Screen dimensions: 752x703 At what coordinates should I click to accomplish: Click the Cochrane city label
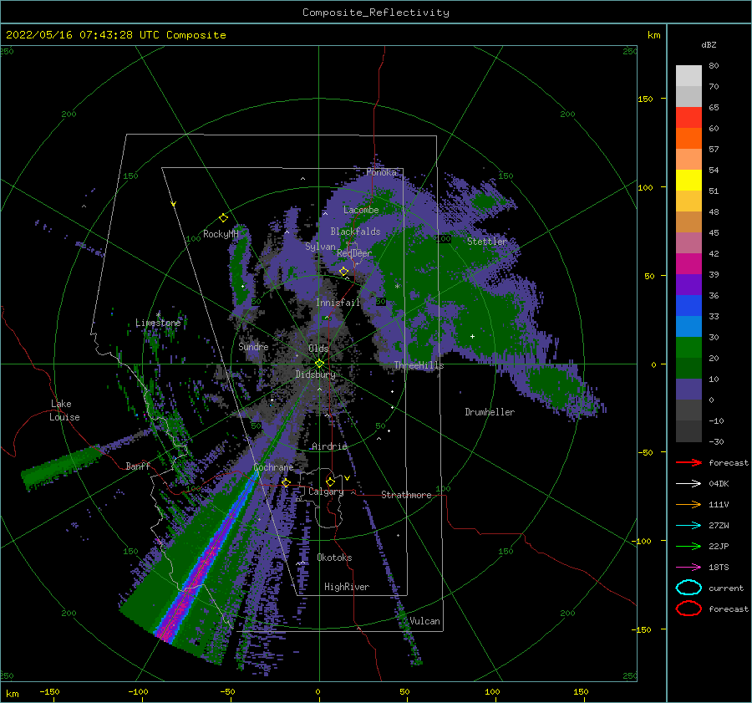[273, 467]
